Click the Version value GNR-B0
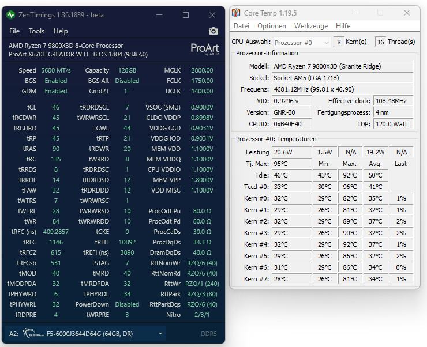Image resolution: width=427 pixels, height=347 pixels. [x=291, y=112]
